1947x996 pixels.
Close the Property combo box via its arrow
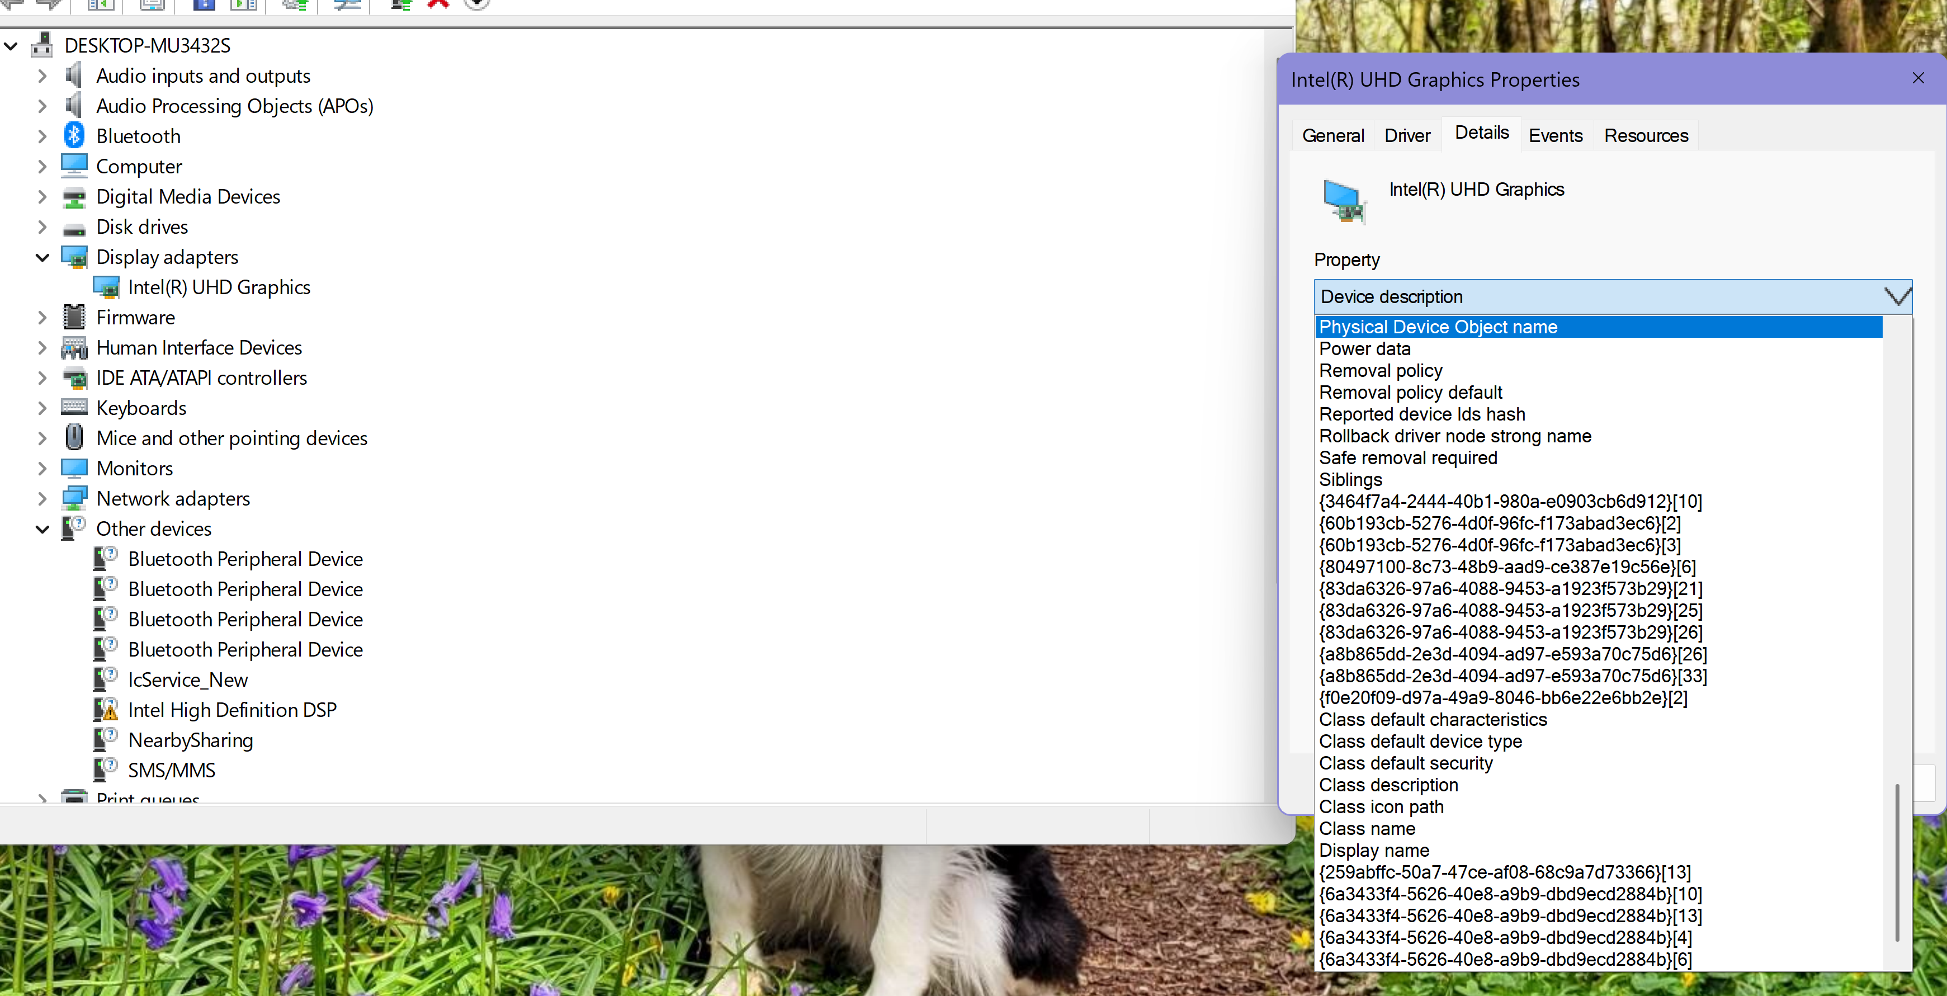(1897, 296)
